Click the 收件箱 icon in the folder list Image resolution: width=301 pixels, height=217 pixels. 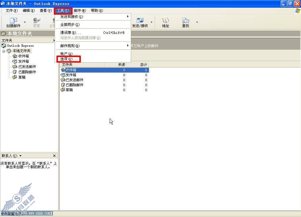click(x=63, y=70)
